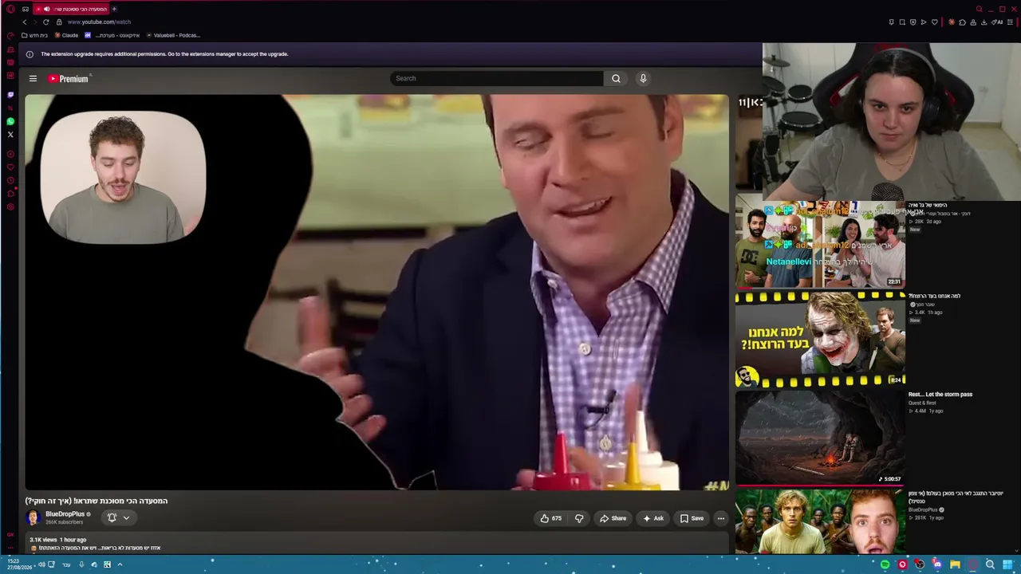
Task: Open the X (Twitter) sidebar icon
Action: pos(10,135)
